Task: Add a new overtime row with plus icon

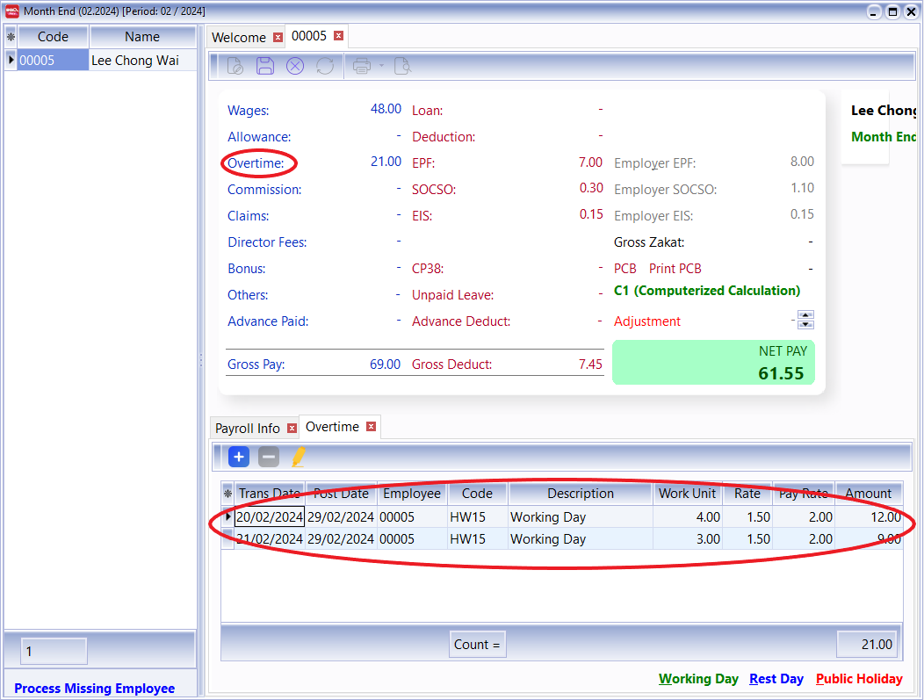Action: point(239,457)
